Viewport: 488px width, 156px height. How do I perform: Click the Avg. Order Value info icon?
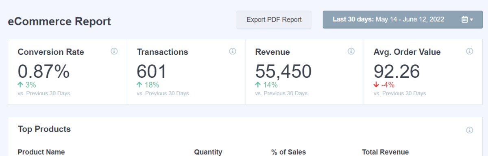[470, 51]
